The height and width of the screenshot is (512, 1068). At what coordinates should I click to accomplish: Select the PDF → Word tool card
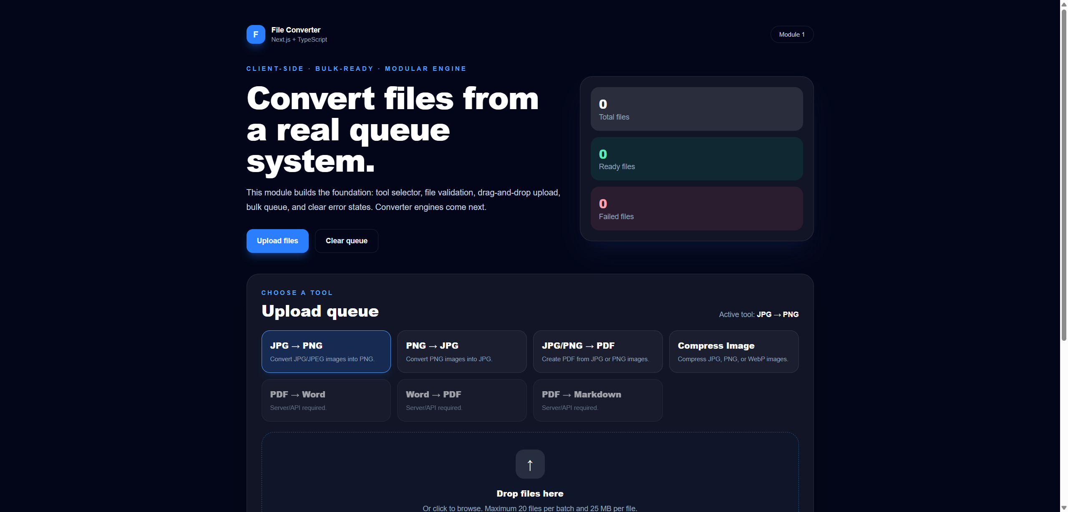click(x=326, y=400)
